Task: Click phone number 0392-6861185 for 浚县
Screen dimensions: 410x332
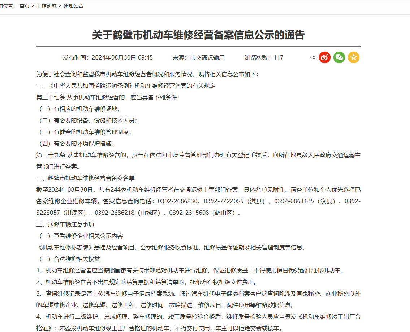Action: point(294,201)
